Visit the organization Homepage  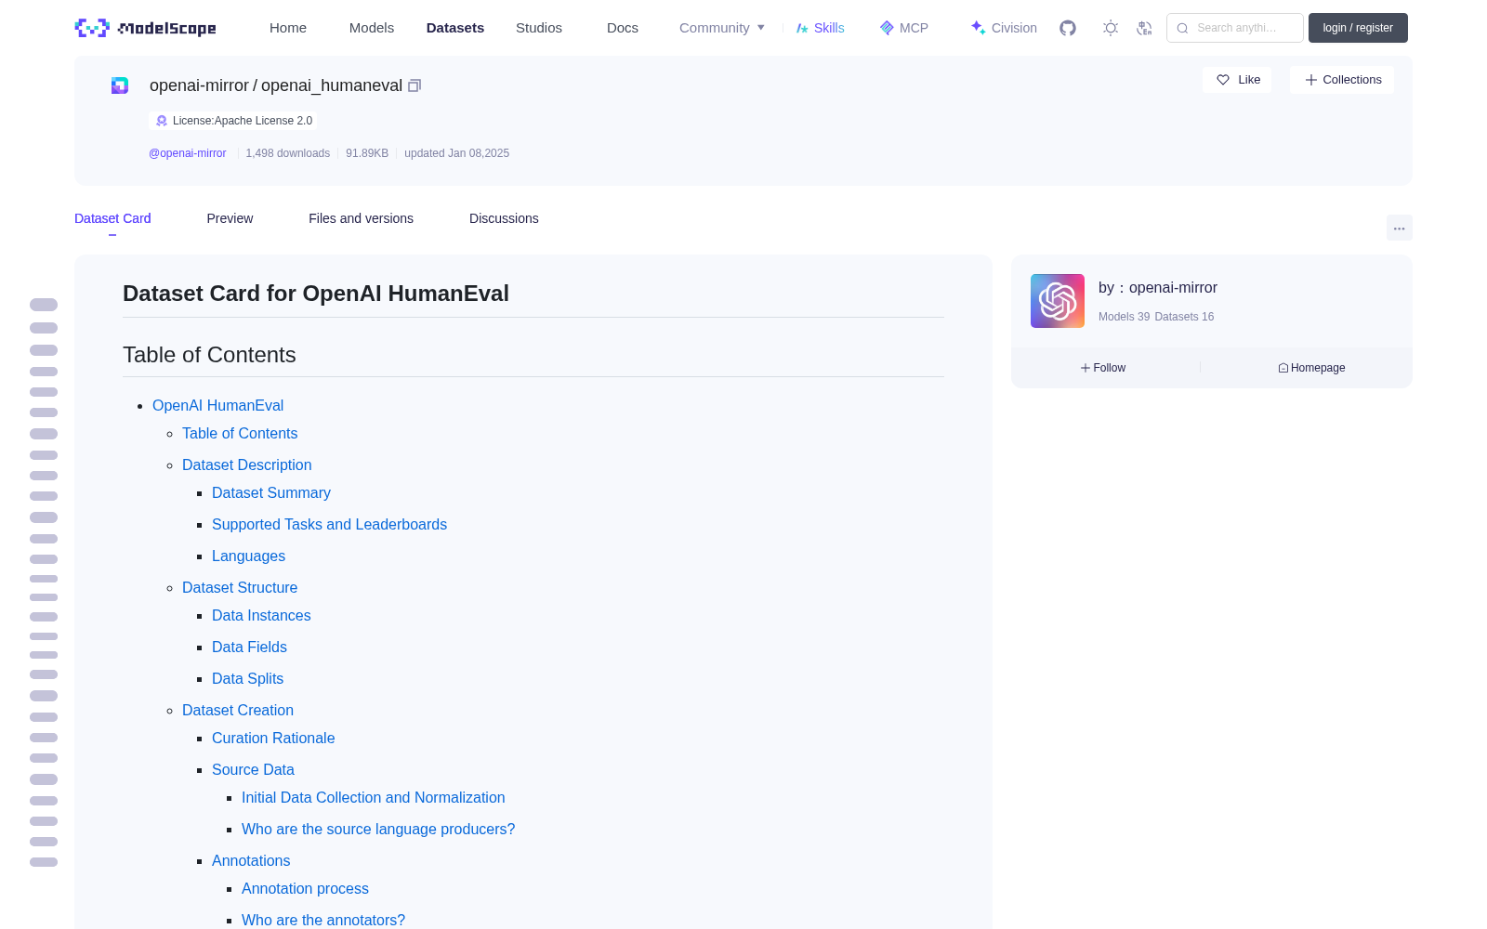click(1311, 368)
